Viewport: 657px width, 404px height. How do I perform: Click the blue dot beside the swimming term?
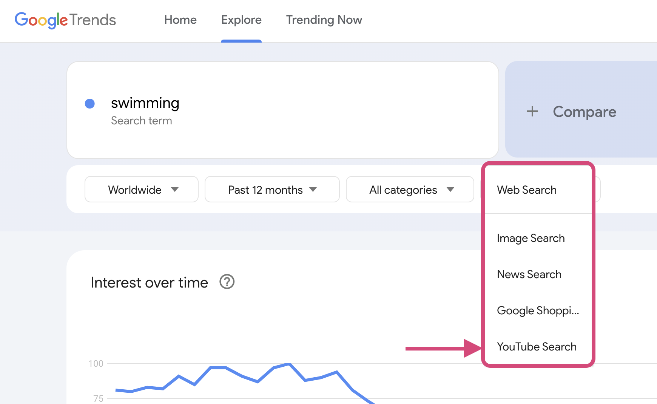coord(90,103)
